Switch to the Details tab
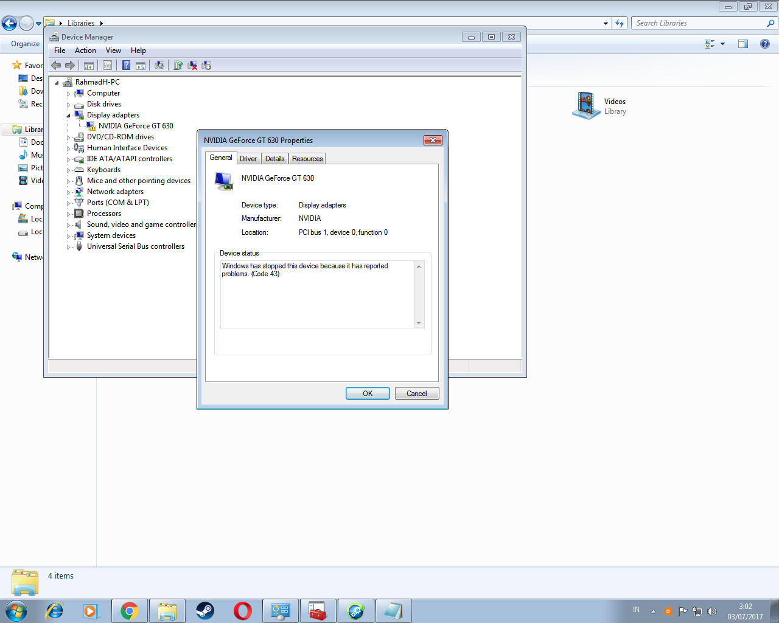The image size is (779, 623). [275, 159]
